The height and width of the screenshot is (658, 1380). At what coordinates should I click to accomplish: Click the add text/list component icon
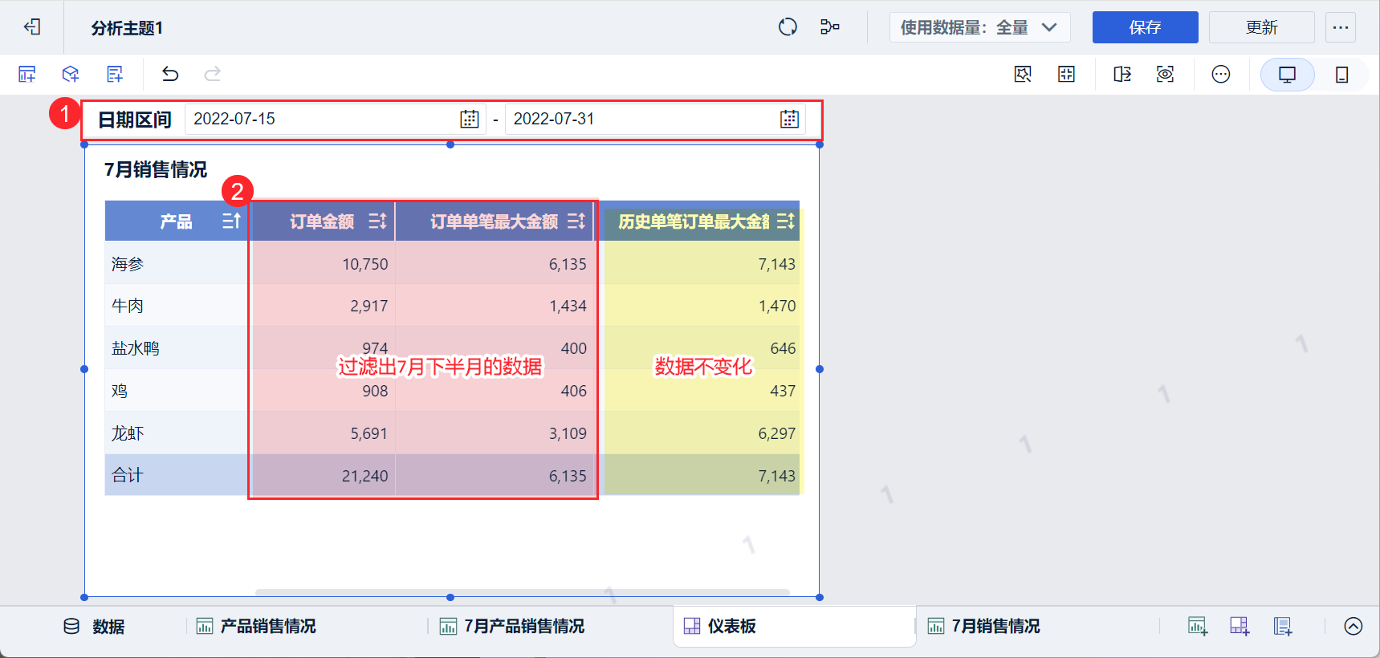(115, 75)
